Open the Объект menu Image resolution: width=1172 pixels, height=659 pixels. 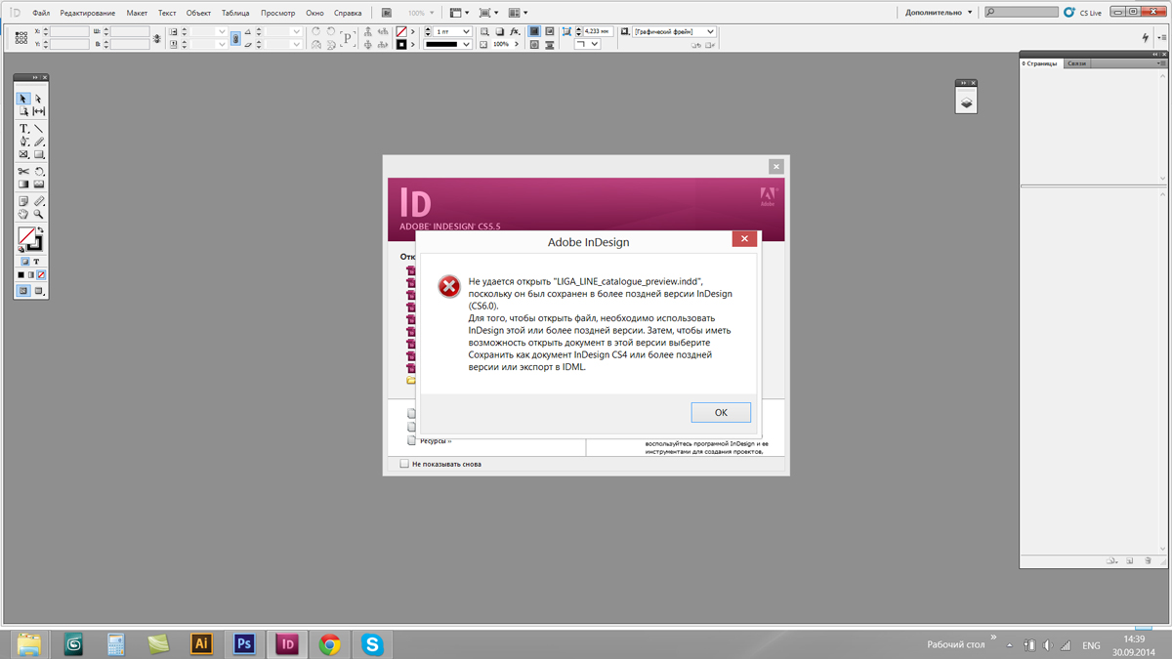[x=198, y=13]
